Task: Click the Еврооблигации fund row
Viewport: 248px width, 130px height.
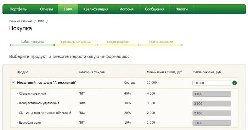Action: coord(124,123)
